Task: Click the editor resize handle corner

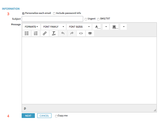Action: coord(155,110)
